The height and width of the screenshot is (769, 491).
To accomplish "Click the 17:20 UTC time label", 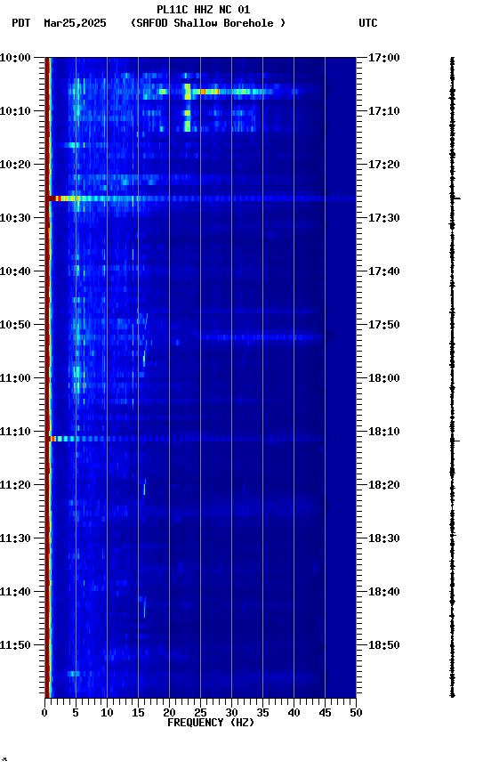I will [384, 165].
